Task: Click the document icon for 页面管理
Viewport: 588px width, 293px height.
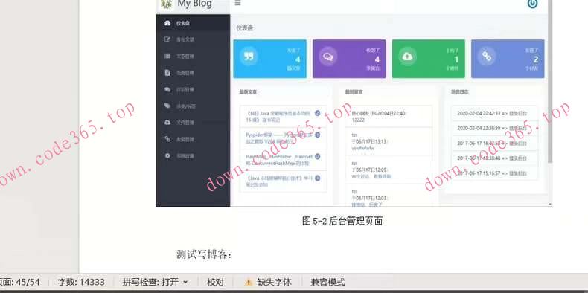Action: [167, 73]
